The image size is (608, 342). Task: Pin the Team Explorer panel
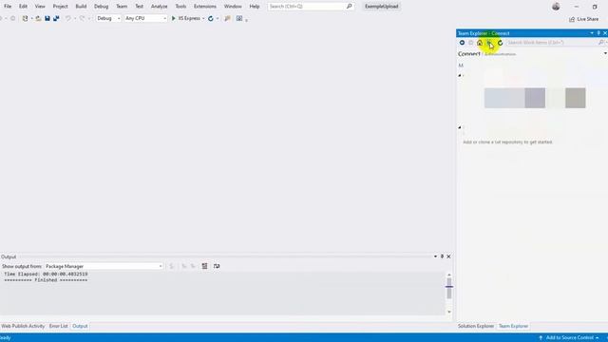(598, 33)
